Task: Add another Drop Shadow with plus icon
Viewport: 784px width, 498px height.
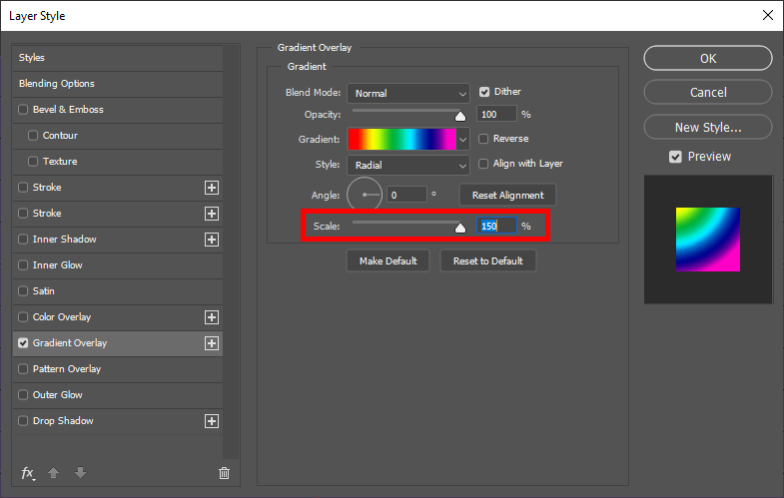Action: click(212, 421)
